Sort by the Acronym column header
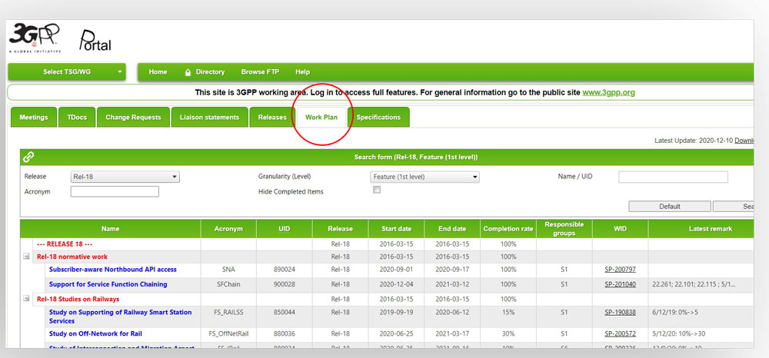Viewport: 769px width, 358px height. (228, 229)
